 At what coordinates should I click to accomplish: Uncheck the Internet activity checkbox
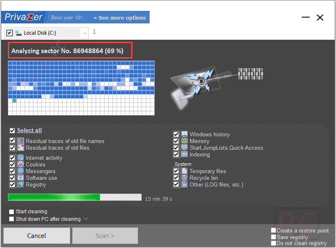tap(12, 158)
